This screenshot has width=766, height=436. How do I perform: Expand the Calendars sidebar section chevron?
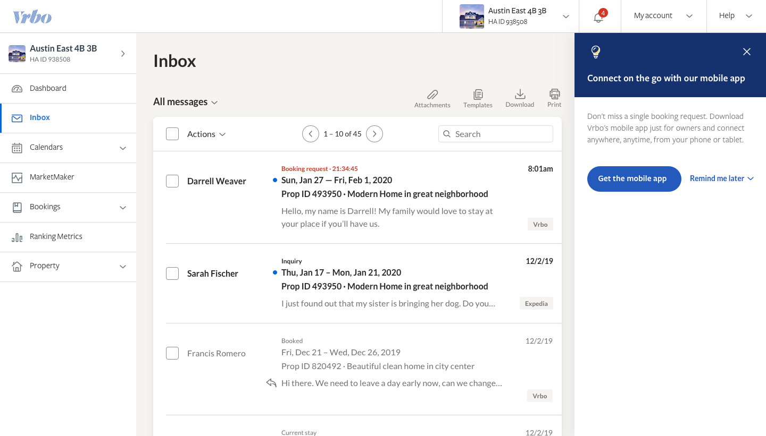pyautogui.click(x=123, y=148)
